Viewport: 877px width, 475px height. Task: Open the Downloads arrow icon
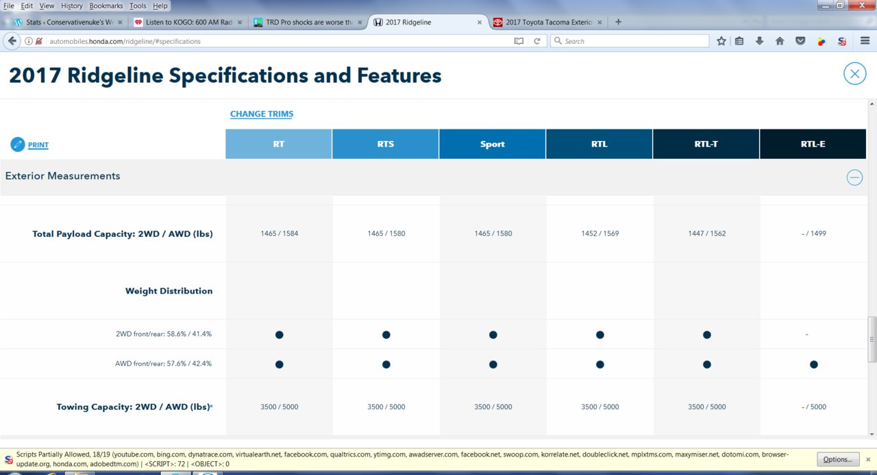[x=759, y=41]
